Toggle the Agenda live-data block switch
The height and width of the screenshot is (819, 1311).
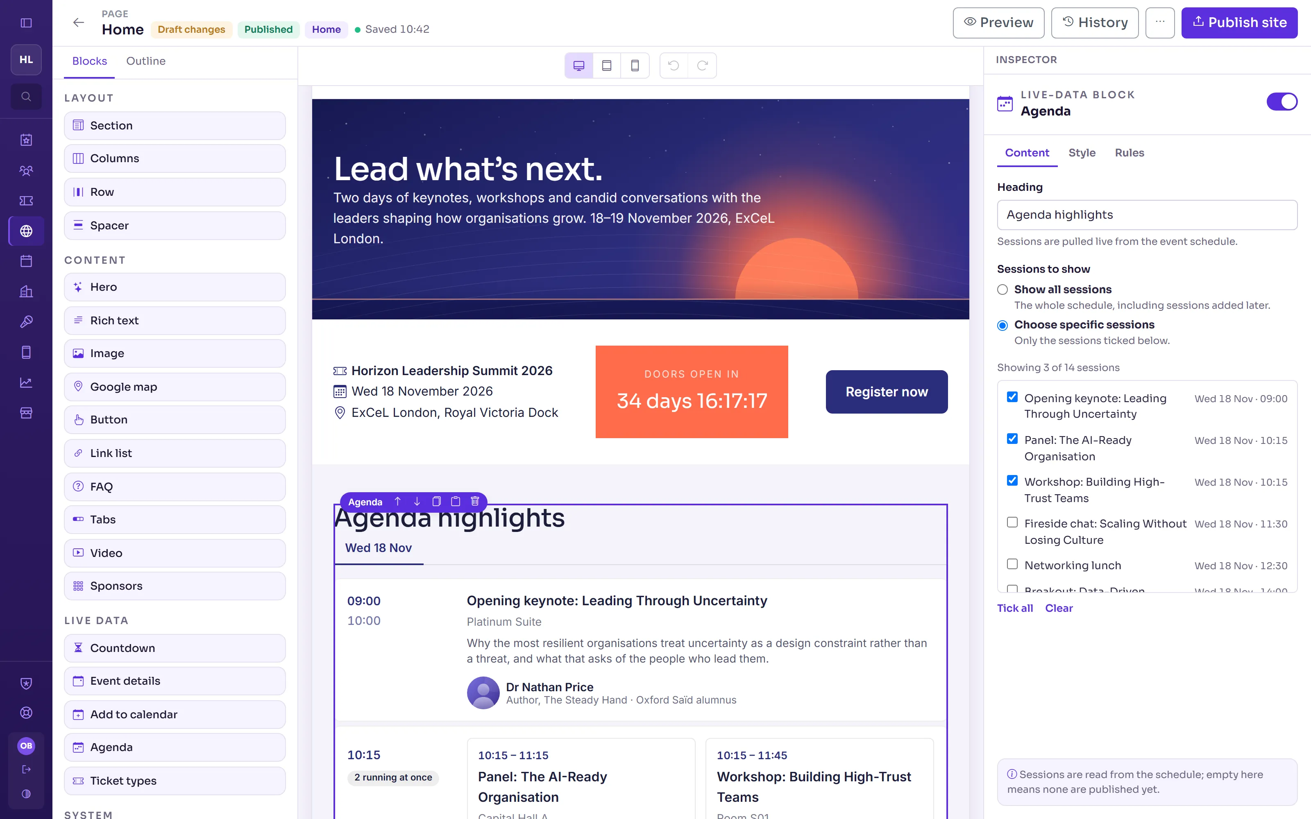1282,101
